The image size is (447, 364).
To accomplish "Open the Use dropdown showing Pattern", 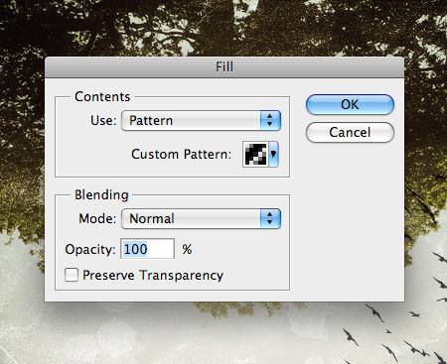I will click(x=201, y=120).
